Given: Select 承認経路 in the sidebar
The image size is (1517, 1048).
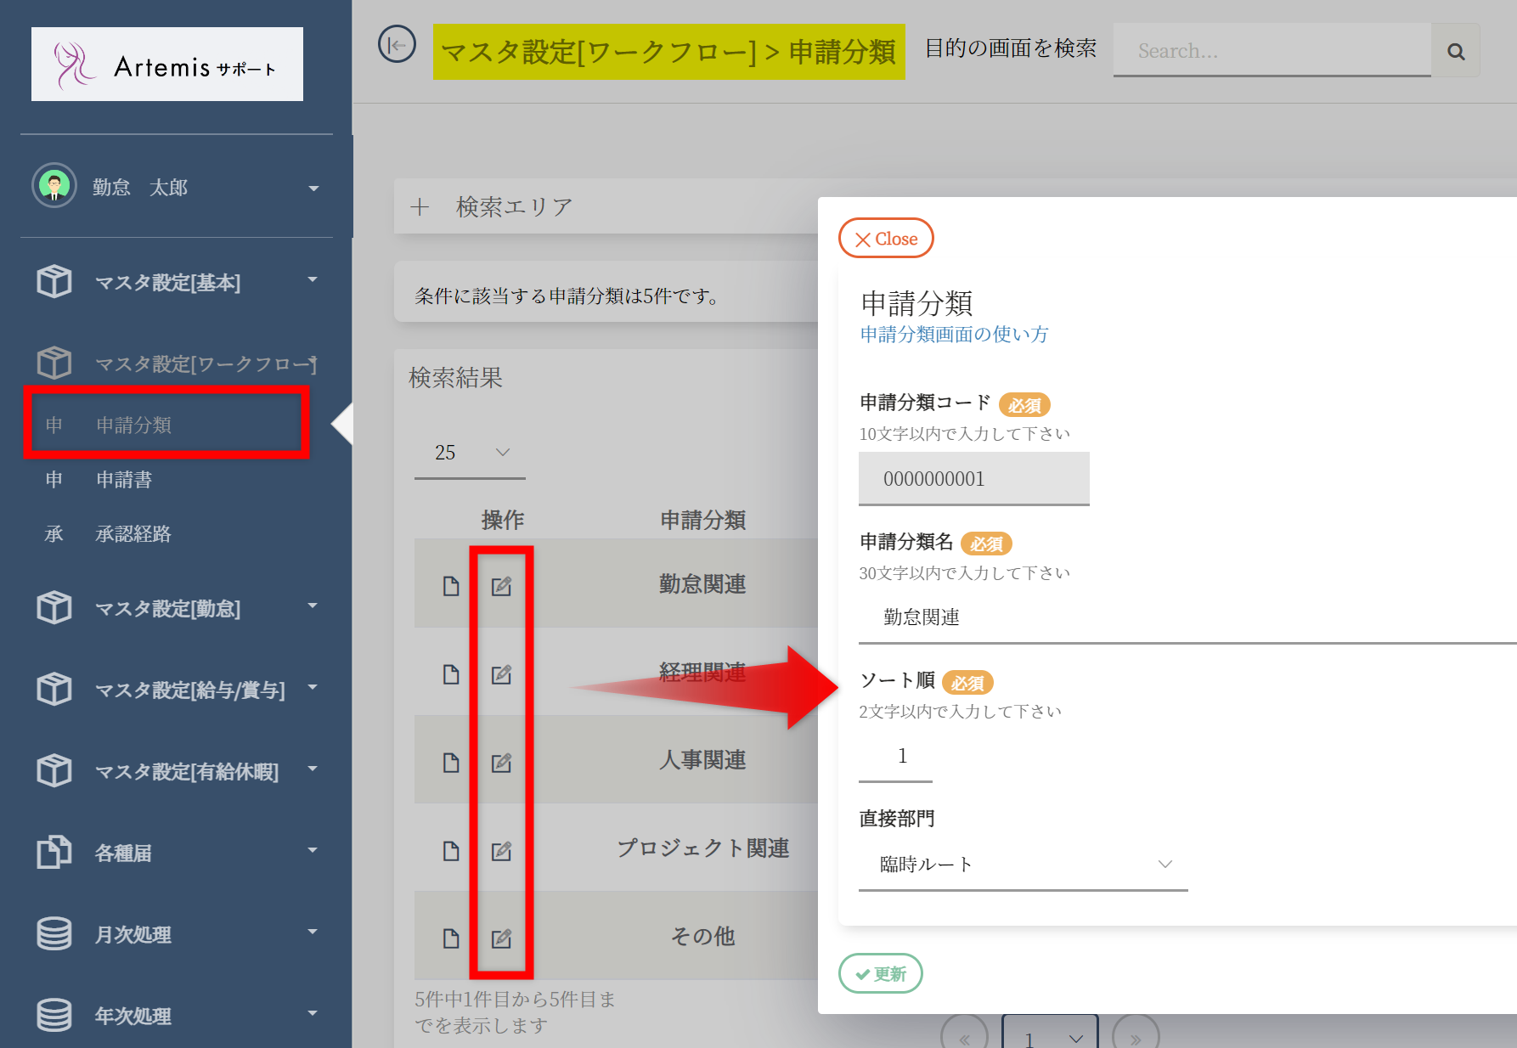Looking at the screenshot, I should coord(133,534).
